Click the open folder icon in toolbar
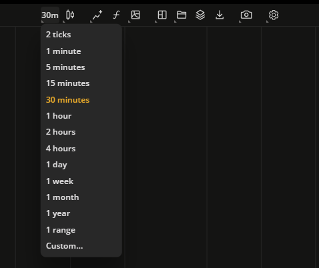 tap(182, 15)
